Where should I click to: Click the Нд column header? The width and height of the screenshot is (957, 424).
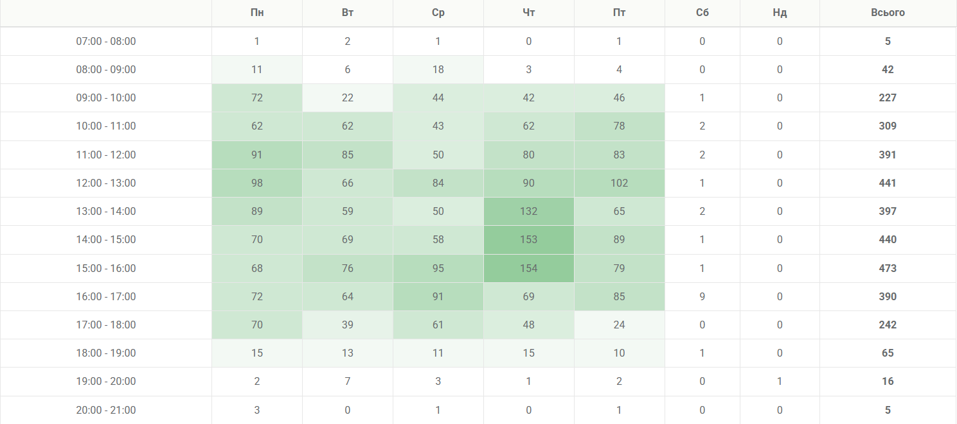[780, 13]
